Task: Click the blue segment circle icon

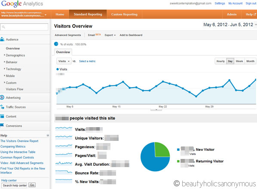Action: tap(56, 44)
